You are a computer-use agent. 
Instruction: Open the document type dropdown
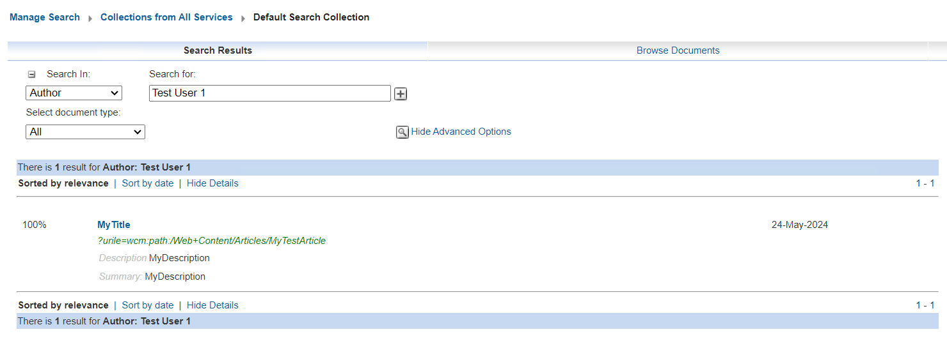click(x=85, y=132)
